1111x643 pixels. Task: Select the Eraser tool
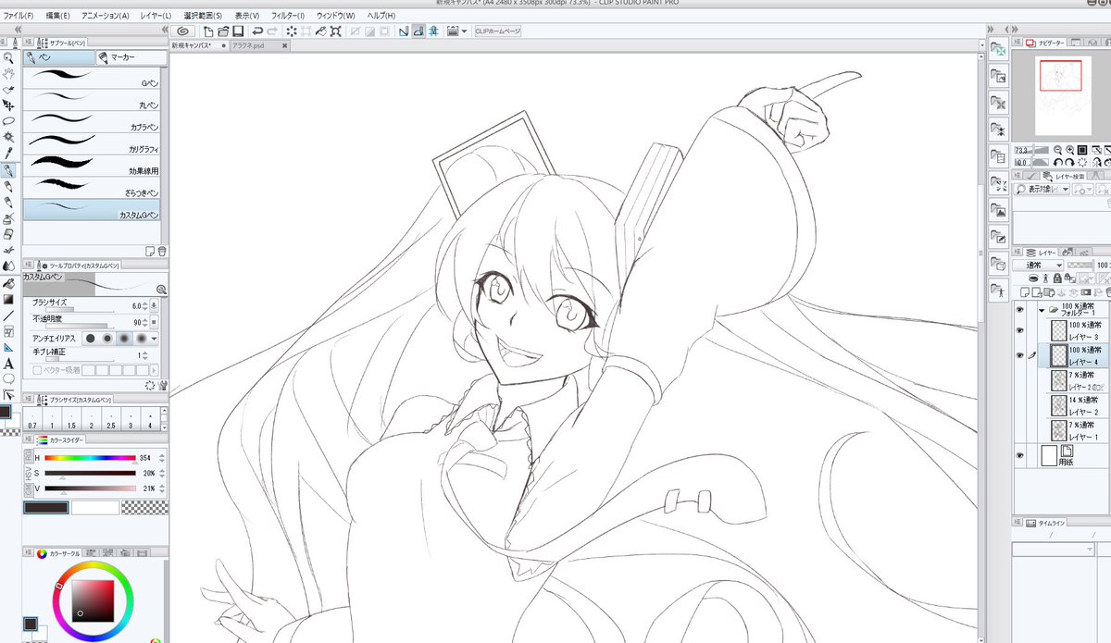[x=8, y=234]
